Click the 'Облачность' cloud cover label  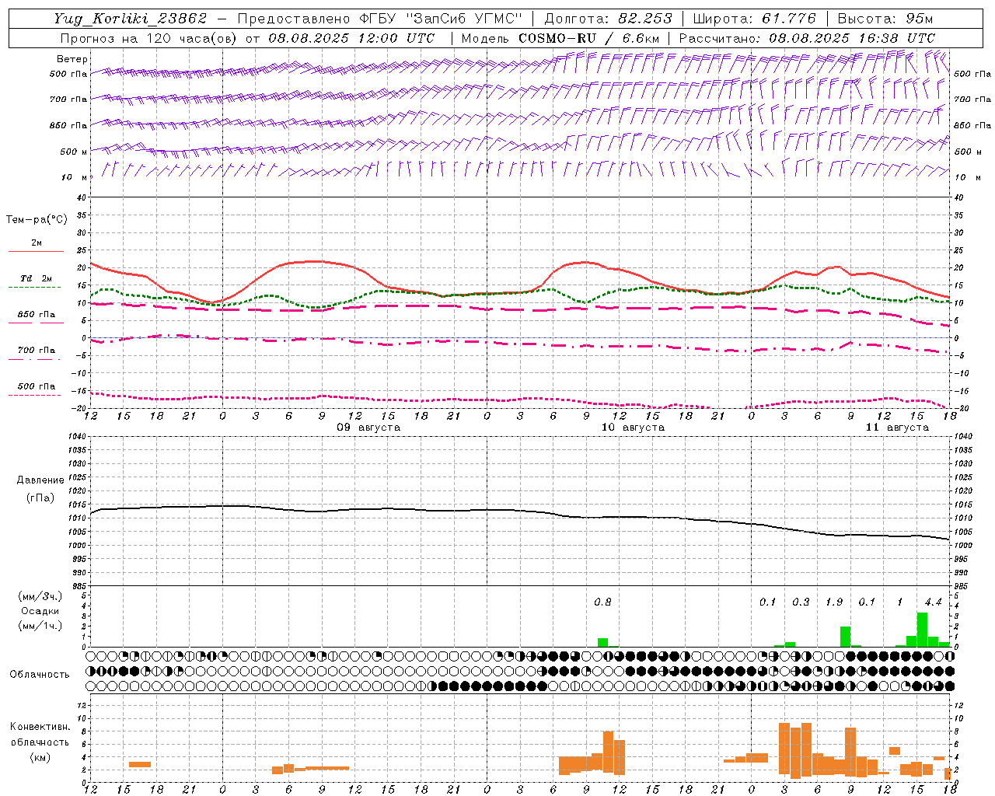[x=40, y=675]
